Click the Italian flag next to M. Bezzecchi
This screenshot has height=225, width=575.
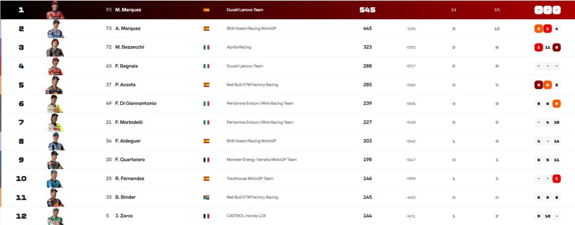click(x=206, y=48)
